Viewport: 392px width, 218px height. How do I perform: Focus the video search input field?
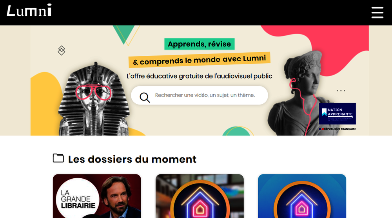coord(200,95)
